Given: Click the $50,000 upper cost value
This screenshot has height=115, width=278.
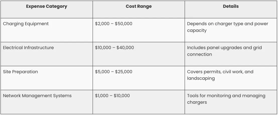Looking at the screenshot, I should coord(124,24).
